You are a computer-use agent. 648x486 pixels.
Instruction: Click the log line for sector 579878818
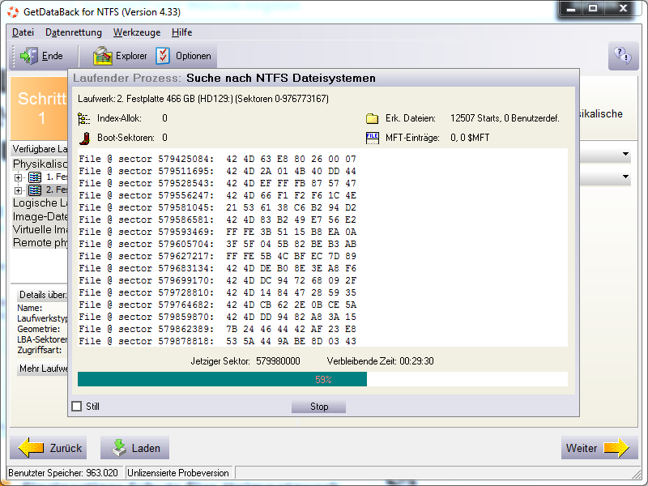tap(217, 341)
